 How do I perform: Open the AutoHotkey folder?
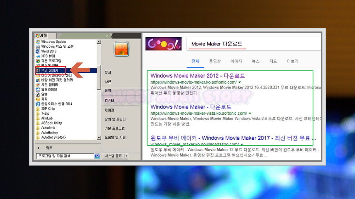47,133
